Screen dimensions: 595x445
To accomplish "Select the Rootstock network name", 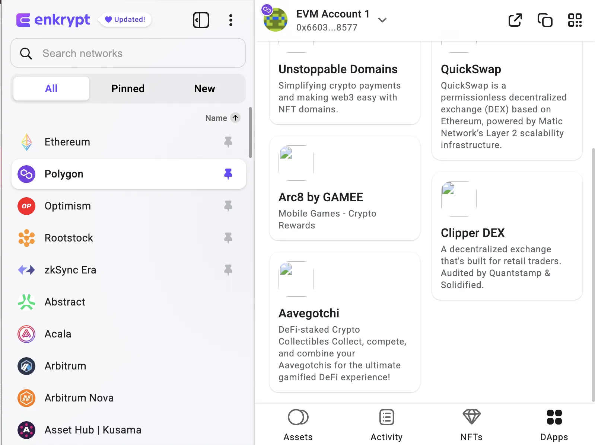I will click(69, 238).
